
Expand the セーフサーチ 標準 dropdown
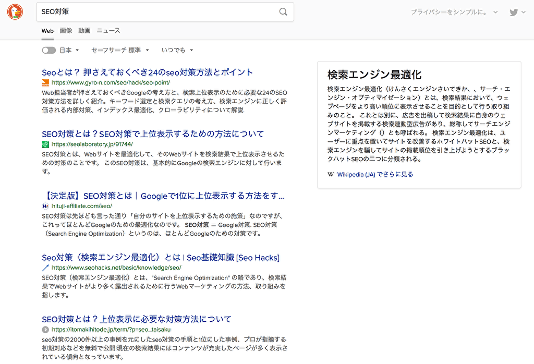(120, 50)
